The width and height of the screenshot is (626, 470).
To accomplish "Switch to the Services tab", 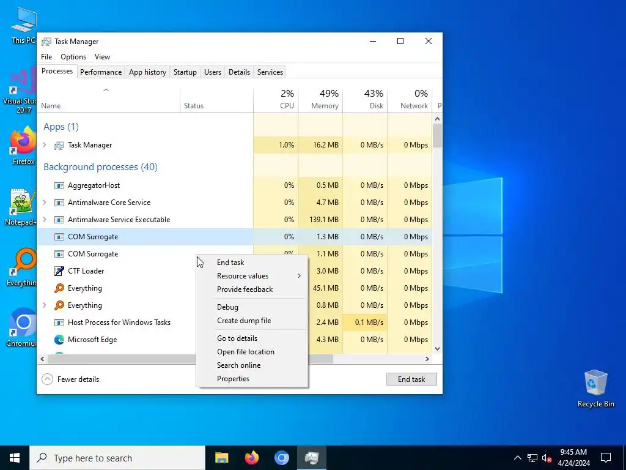I will click(270, 72).
